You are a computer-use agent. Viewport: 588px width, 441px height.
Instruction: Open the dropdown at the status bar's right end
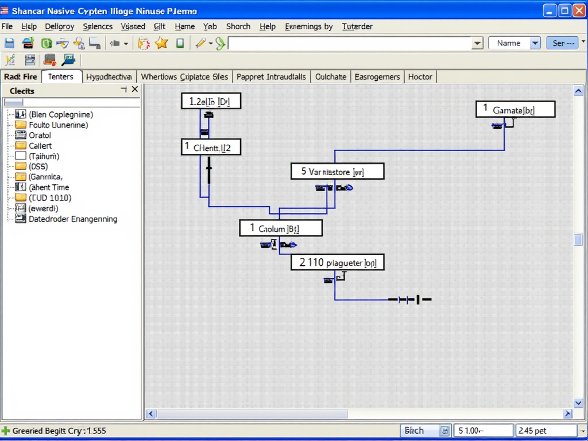[x=582, y=431]
